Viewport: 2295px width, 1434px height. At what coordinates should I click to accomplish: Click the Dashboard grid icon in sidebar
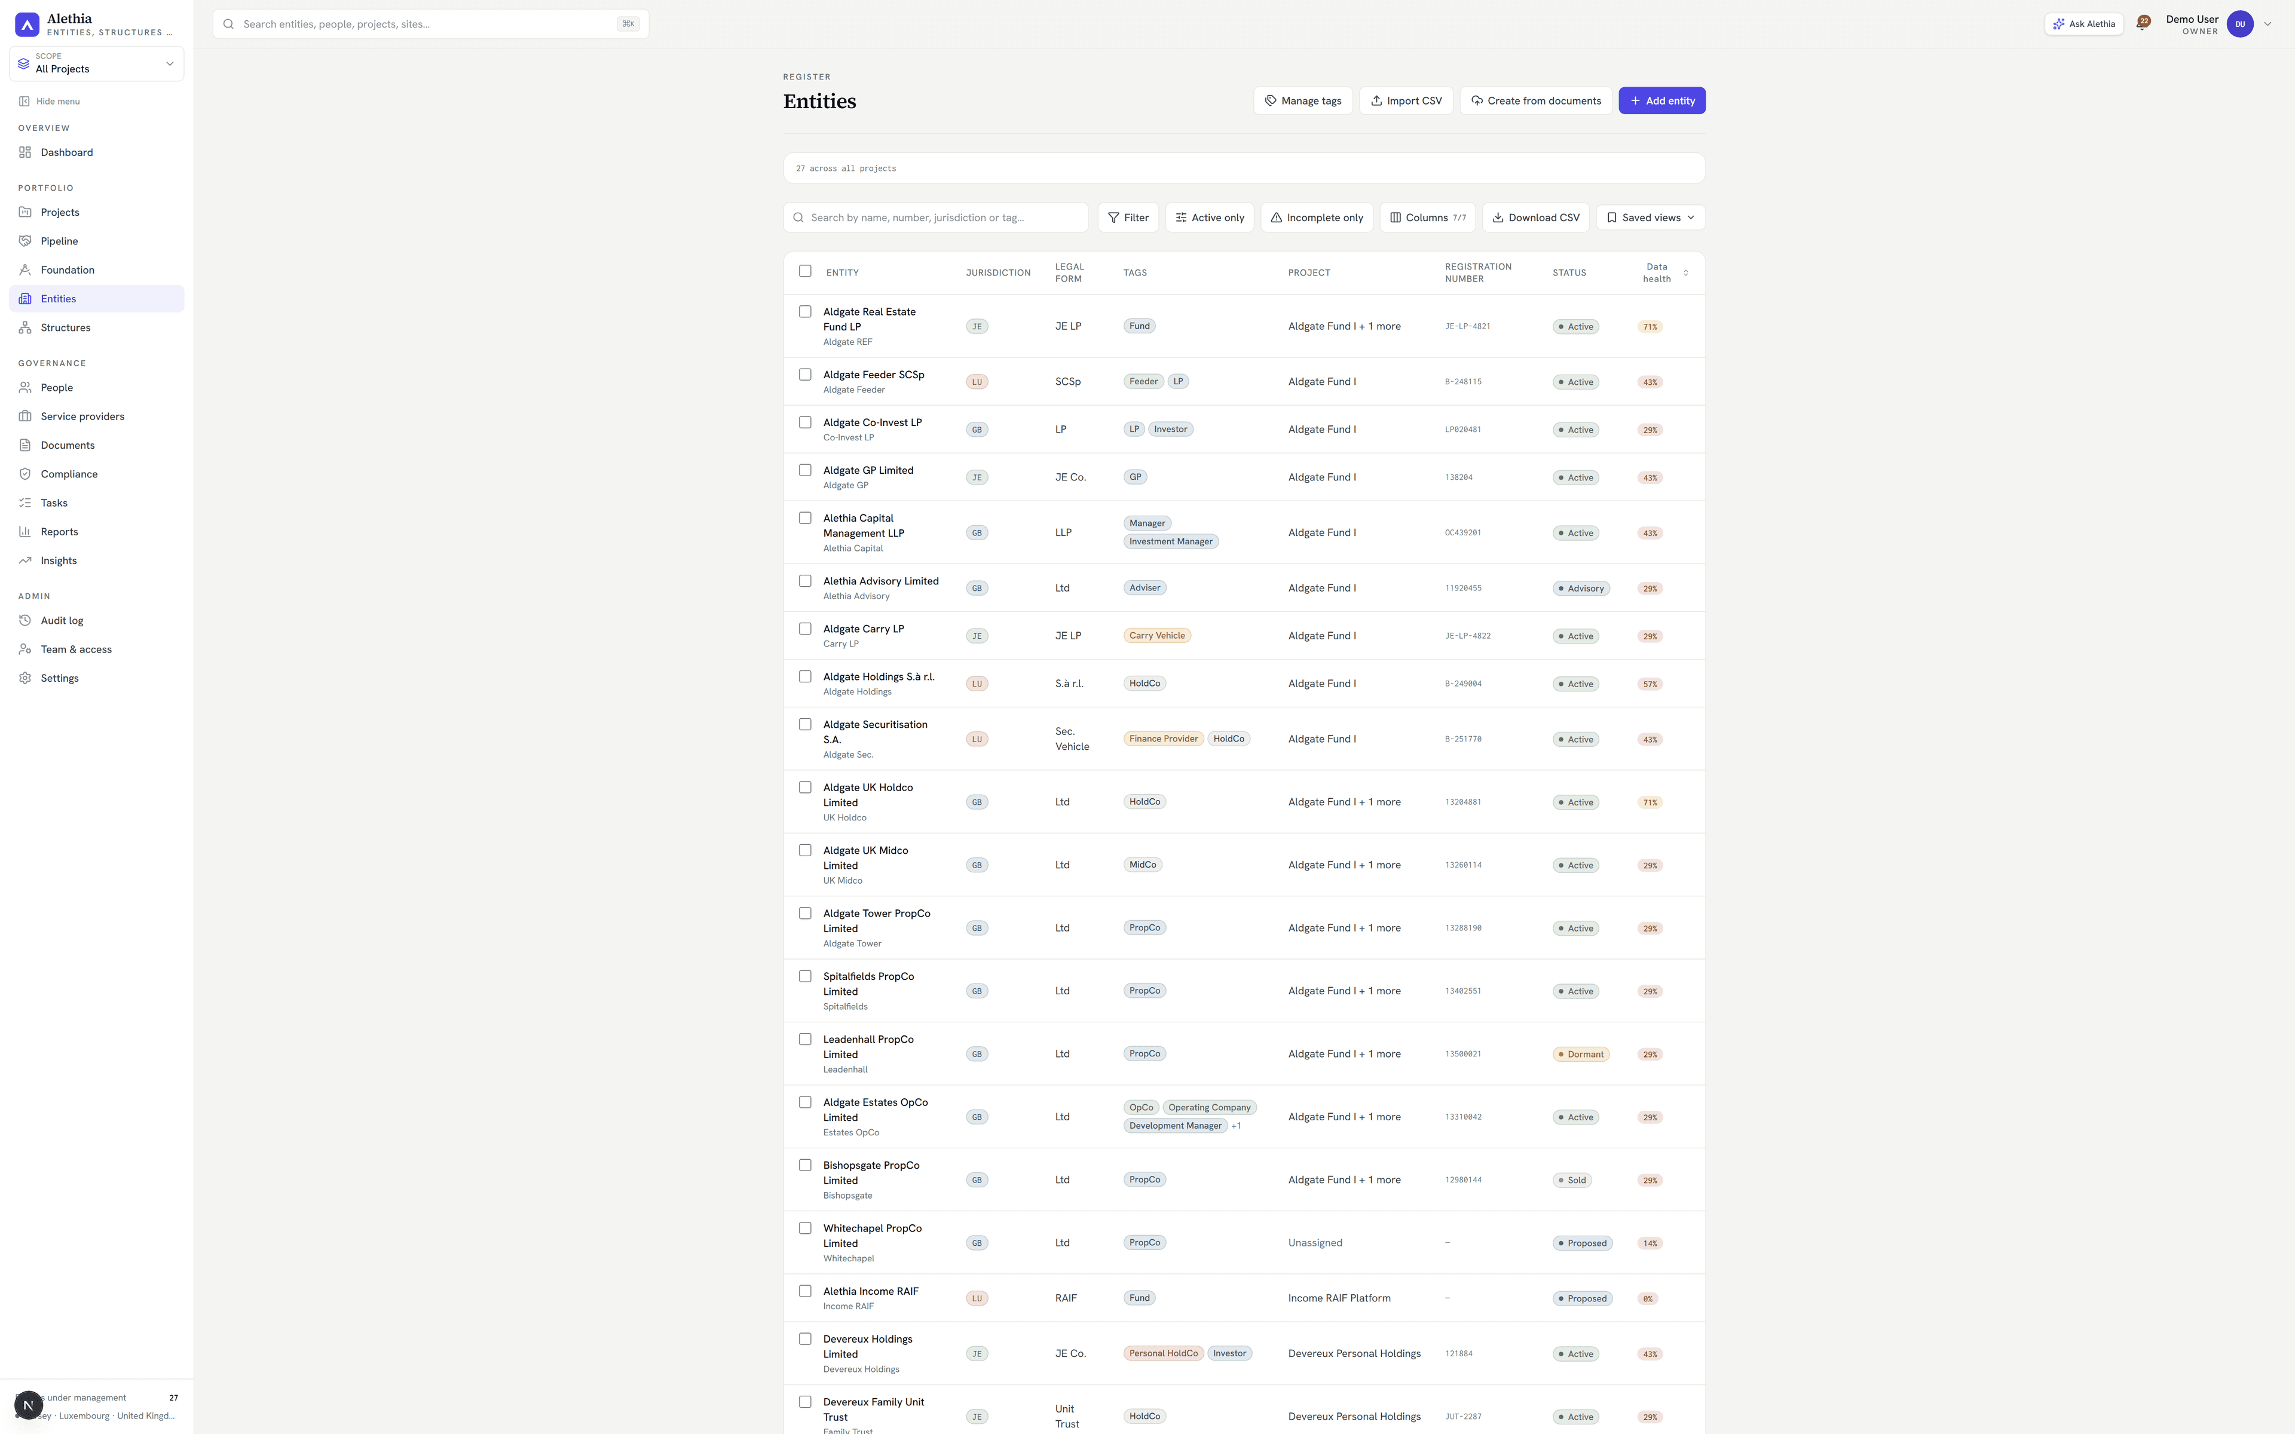[x=26, y=153]
